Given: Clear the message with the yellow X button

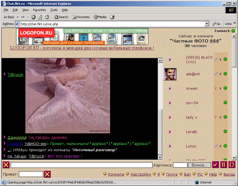Looking at the screenshot, I should 6,165.
